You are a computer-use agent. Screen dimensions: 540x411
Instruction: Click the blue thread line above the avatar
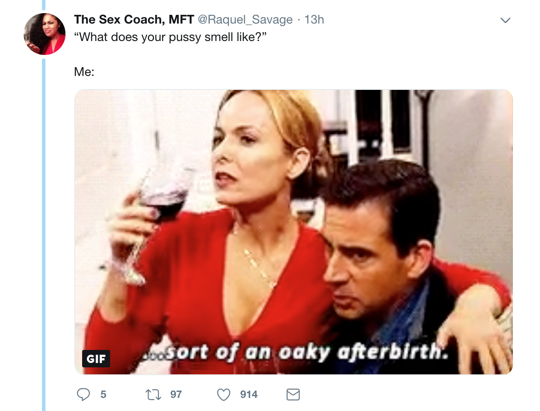coord(44,5)
